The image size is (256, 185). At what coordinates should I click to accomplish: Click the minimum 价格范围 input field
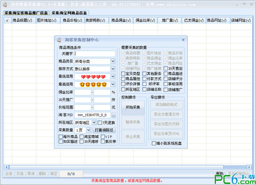pyautogui.click(x=83, y=107)
